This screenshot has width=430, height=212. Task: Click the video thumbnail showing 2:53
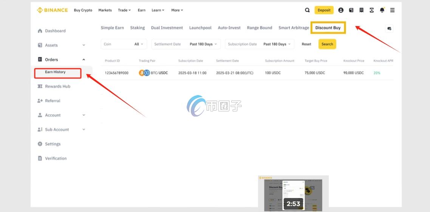(x=294, y=194)
